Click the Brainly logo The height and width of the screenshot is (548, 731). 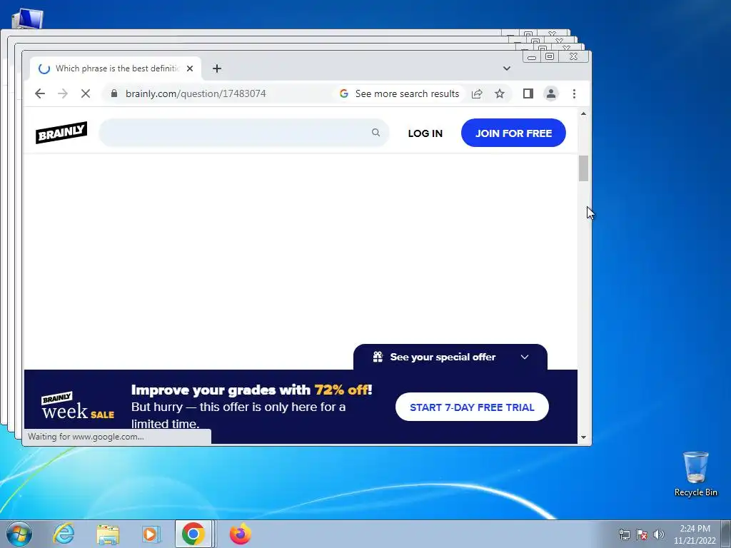pos(61,133)
